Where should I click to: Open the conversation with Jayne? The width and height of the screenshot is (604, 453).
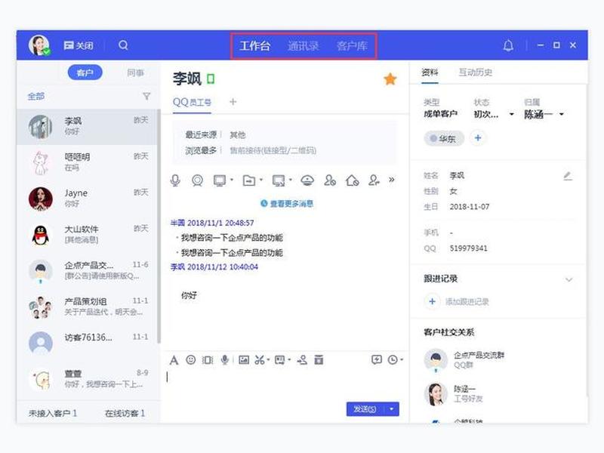(x=88, y=199)
